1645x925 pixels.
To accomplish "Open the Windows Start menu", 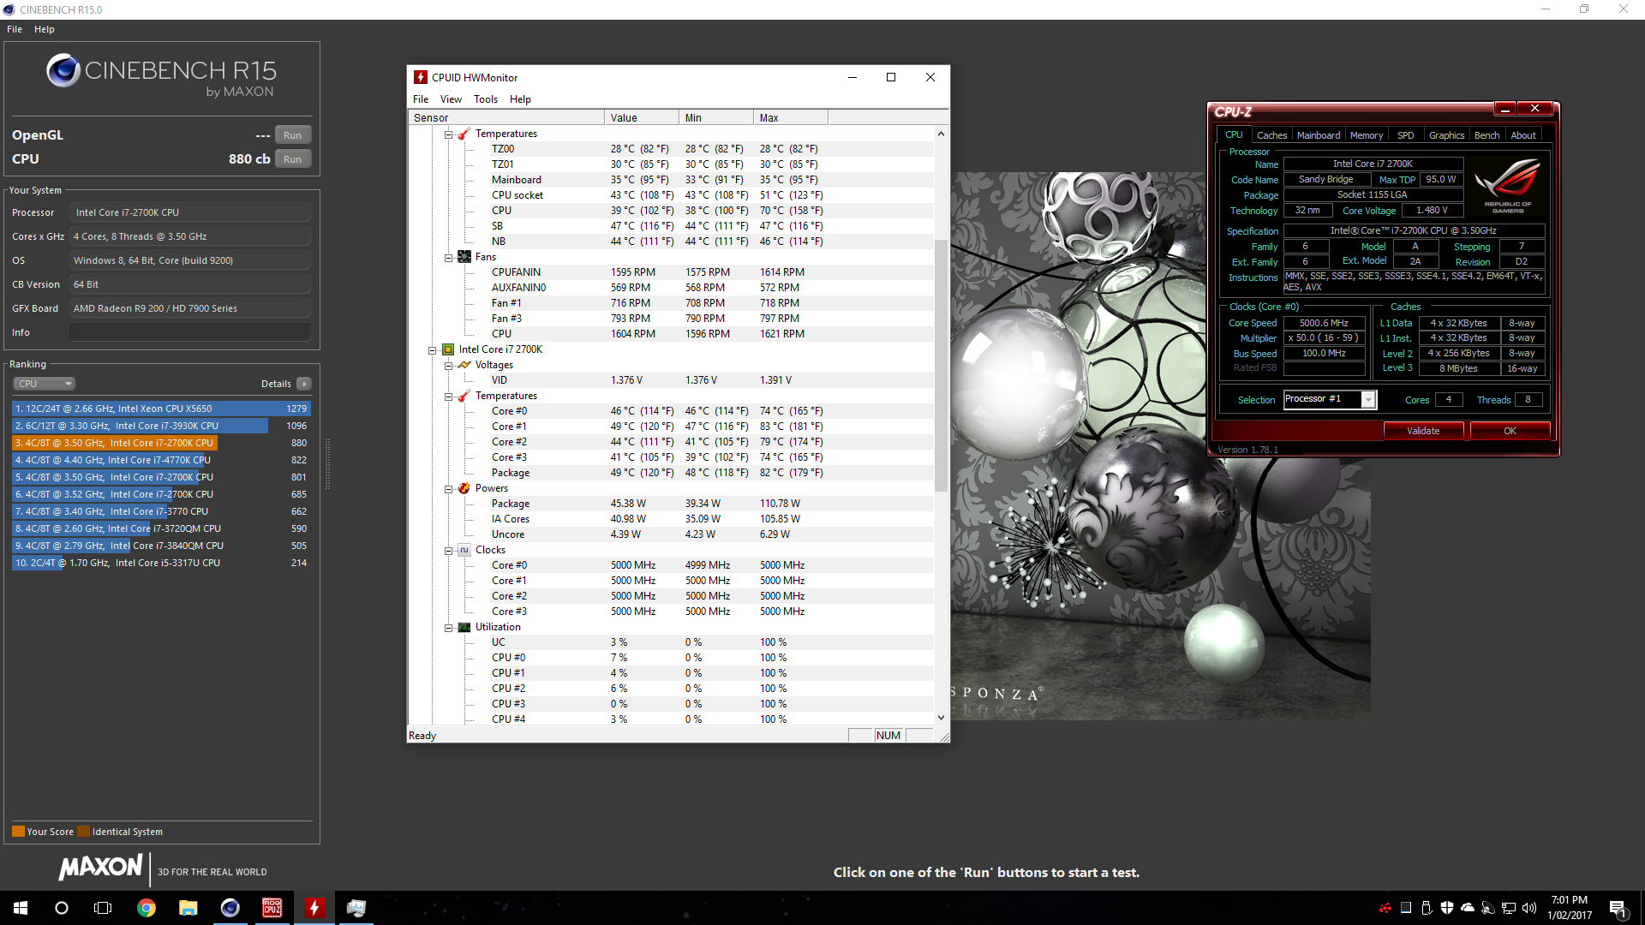I will (x=21, y=908).
